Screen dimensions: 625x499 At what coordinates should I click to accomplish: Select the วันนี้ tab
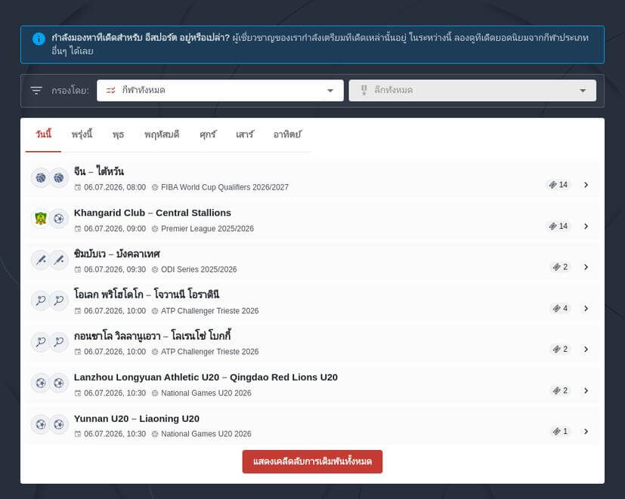click(43, 134)
